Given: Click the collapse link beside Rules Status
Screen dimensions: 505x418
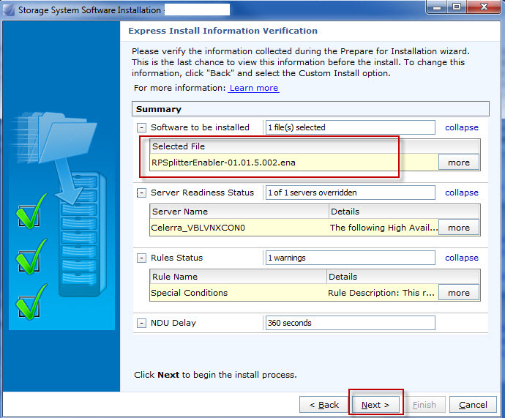Looking at the screenshot, I should tap(462, 258).
